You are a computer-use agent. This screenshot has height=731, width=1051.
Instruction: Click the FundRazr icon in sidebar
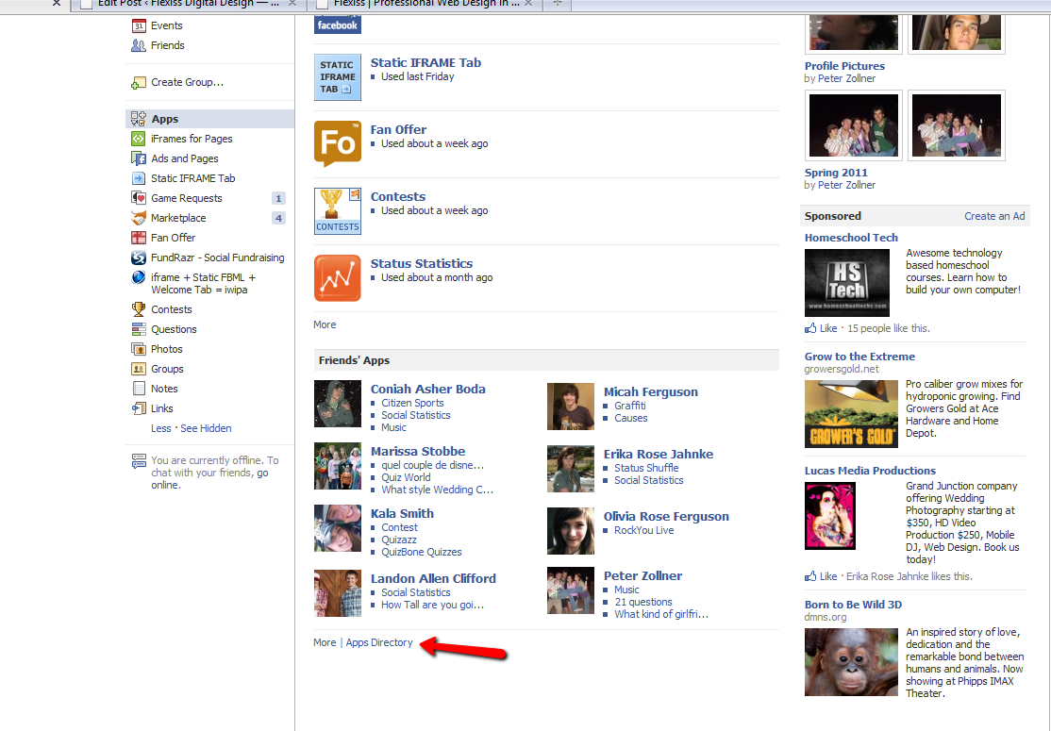(x=139, y=258)
